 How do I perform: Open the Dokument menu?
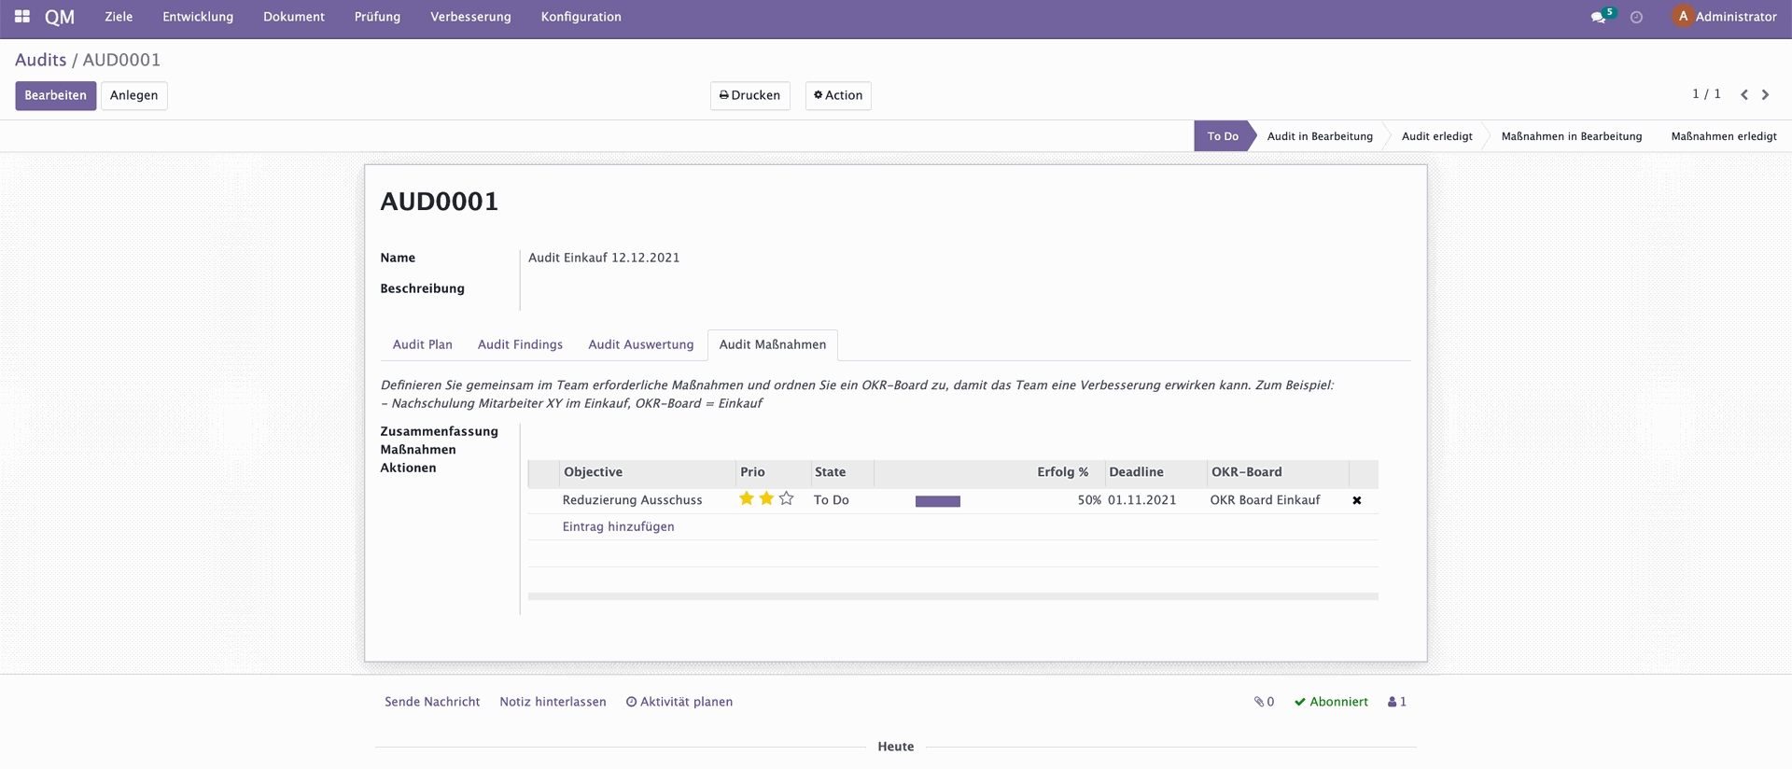click(294, 17)
